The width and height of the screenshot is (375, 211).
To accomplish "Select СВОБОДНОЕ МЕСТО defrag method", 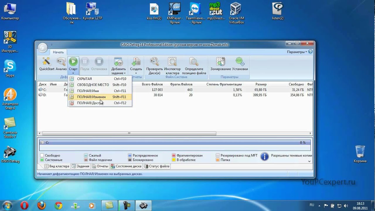I will tap(100, 85).
